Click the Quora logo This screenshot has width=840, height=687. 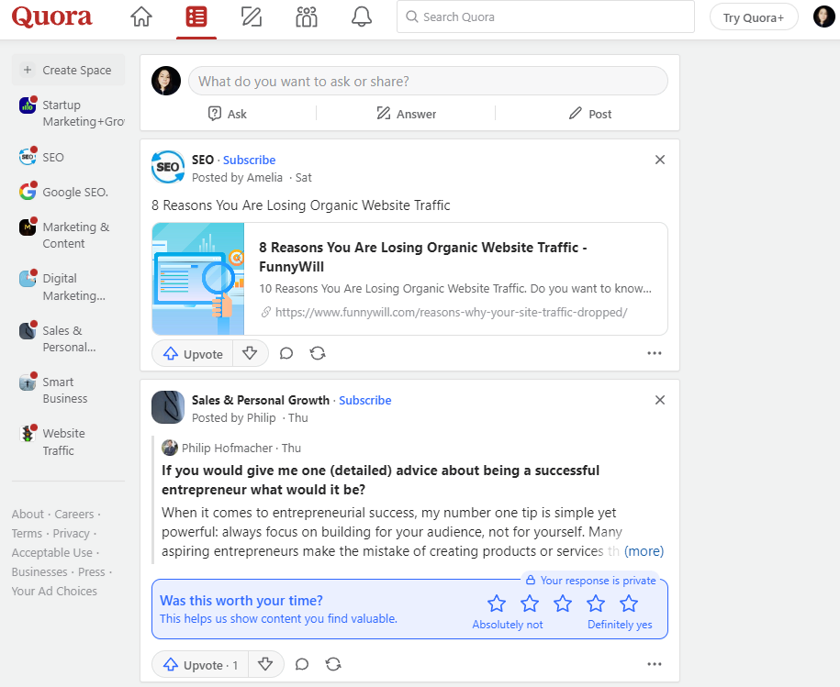[x=51, y=17]
